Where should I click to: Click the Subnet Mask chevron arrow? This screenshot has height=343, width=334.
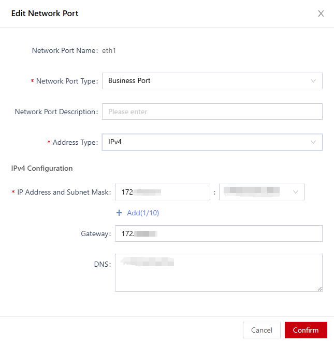tap(296, 192)
